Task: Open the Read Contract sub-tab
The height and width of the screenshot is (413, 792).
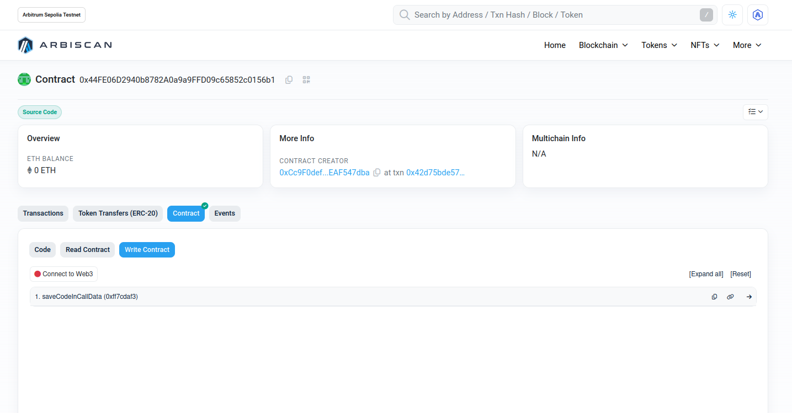Action: click(x=88, y=250)
